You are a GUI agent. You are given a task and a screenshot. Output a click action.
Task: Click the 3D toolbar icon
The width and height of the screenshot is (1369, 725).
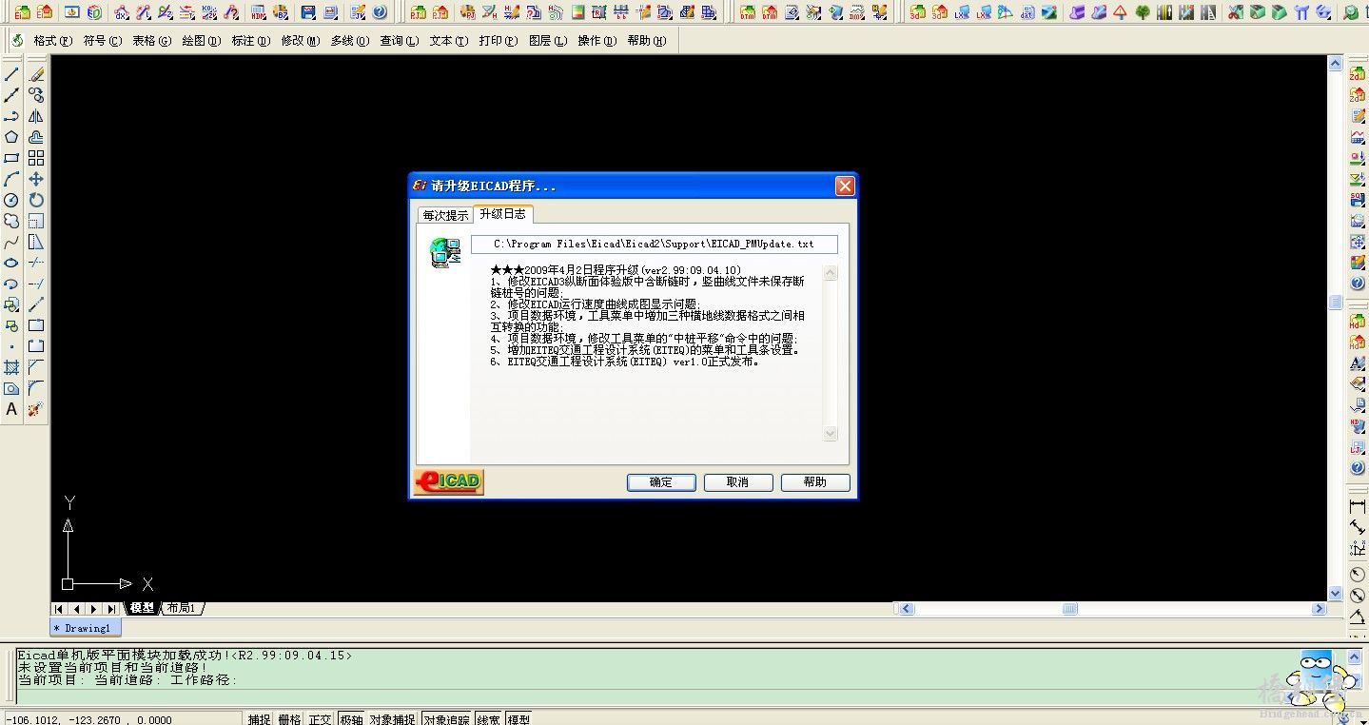(x=917, y=12)
